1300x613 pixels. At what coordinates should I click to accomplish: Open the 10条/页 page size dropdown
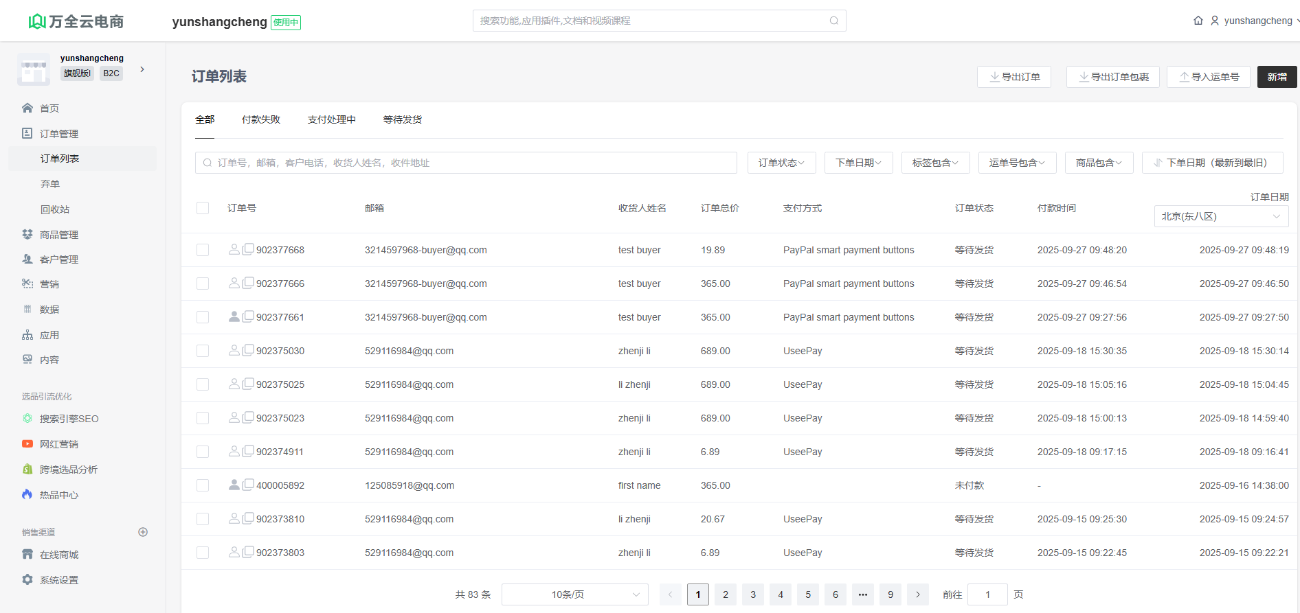coord(574,594)
